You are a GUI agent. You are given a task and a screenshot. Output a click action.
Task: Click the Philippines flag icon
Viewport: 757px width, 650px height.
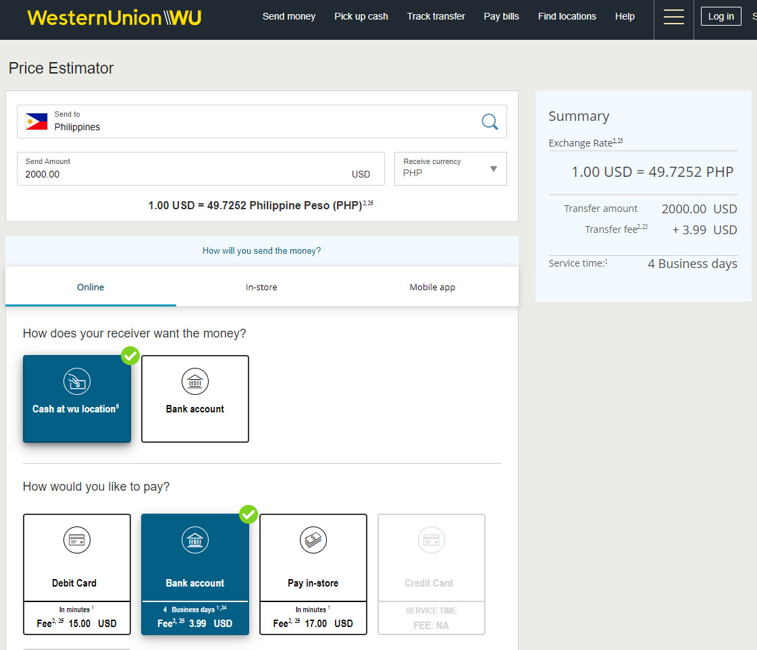pyautogui.click(x=36, y=121)
